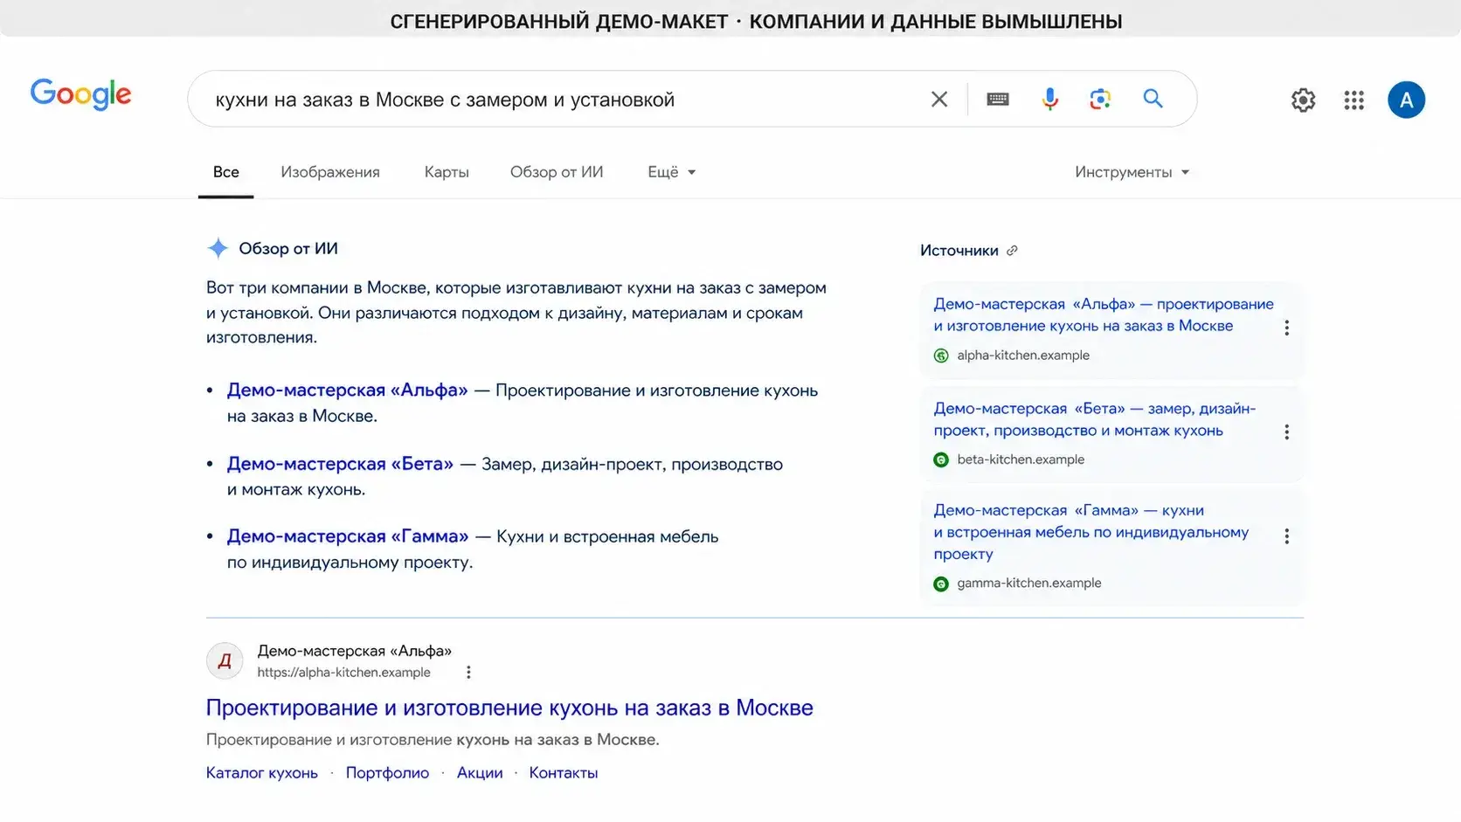Click gamma-kitchen.example domain in sources
The width and height of the screenshot is (1461, 822).
(1028, 584)
